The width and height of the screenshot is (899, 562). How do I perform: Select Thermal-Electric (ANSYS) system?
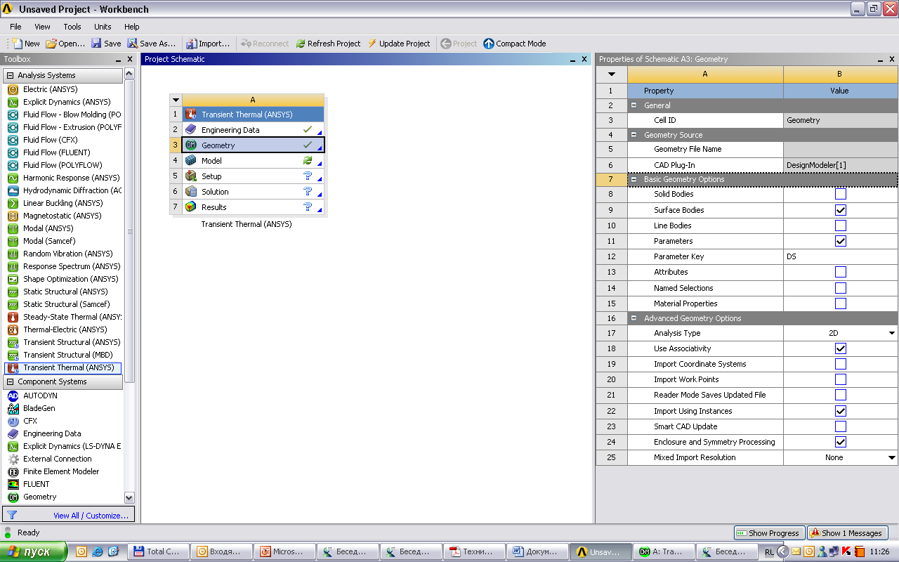[x=65, y=329]
